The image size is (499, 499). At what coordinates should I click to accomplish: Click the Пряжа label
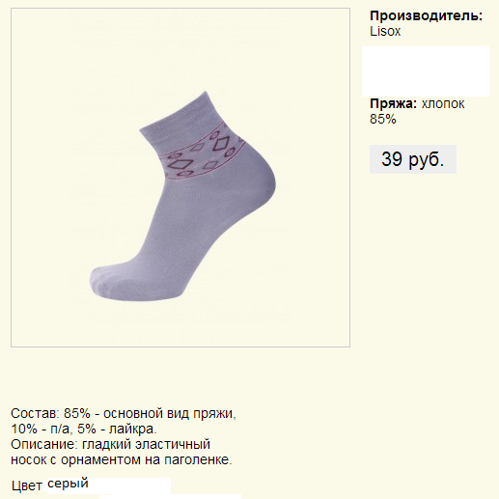[x=393, y=103]
